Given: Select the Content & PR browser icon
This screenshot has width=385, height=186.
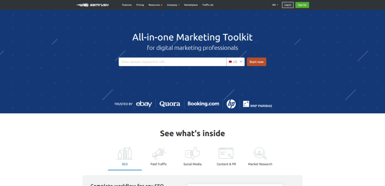Looking at the screenshot, I should [226, 153].
